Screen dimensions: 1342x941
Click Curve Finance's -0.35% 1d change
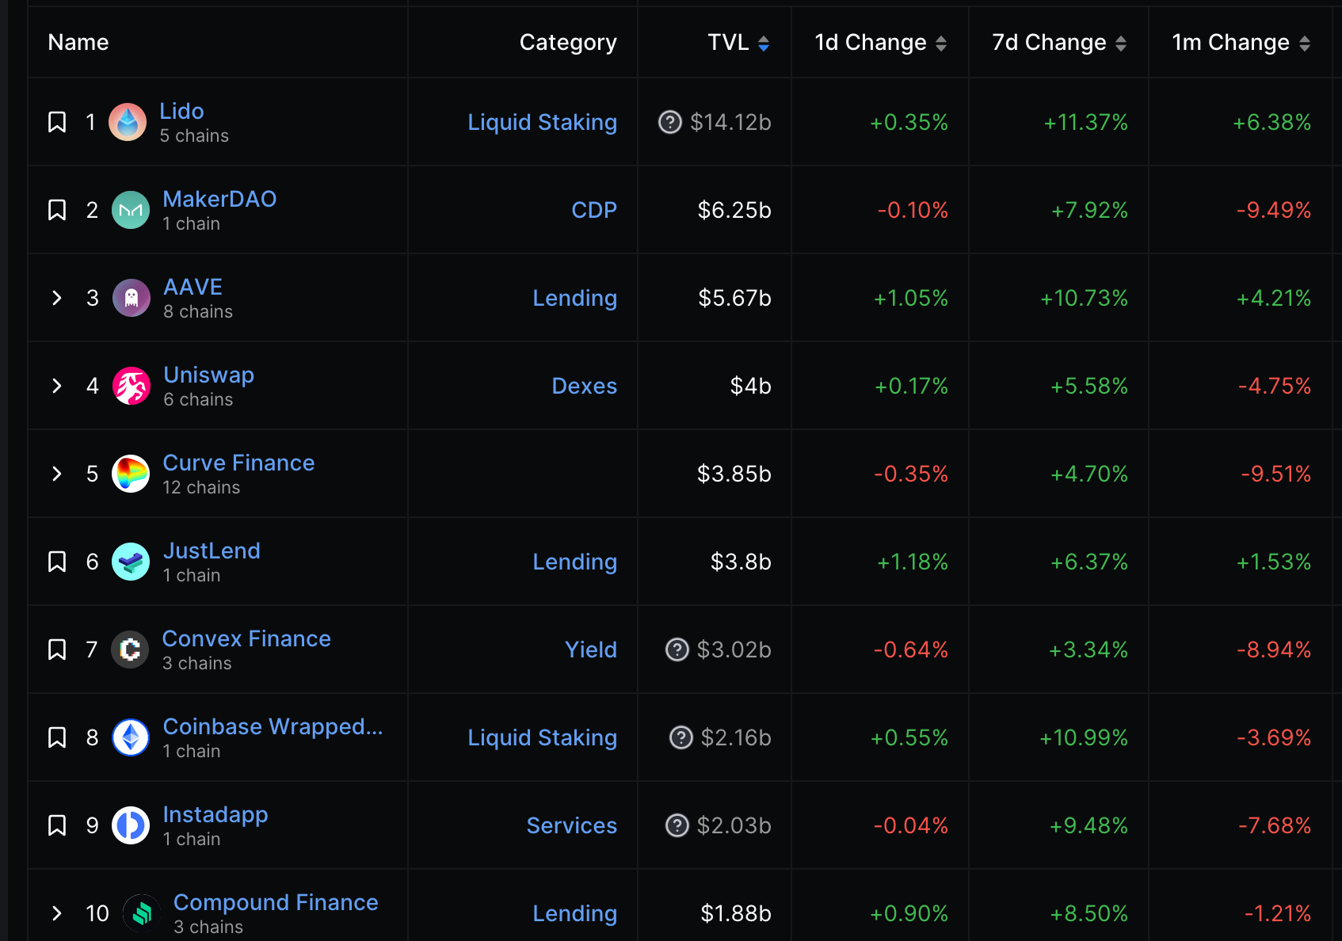pos(911,474)
